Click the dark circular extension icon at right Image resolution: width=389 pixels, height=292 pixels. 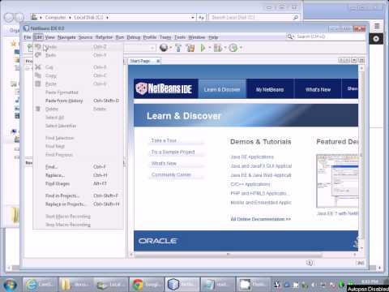376,39
